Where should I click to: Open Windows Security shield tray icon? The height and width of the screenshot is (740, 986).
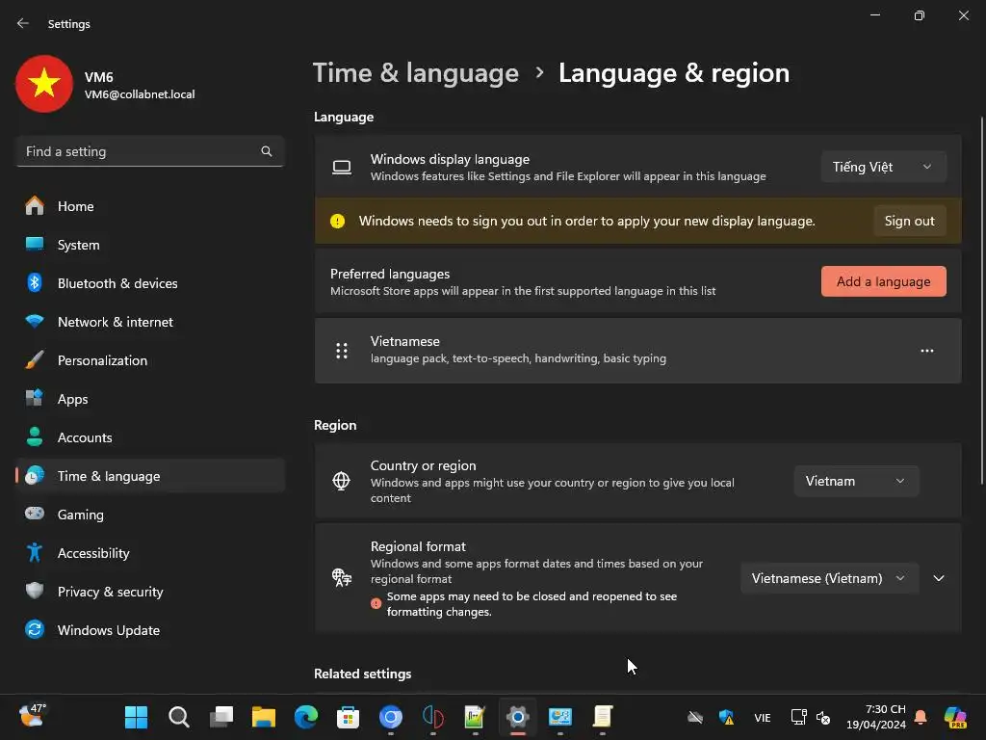pos(726,717)
